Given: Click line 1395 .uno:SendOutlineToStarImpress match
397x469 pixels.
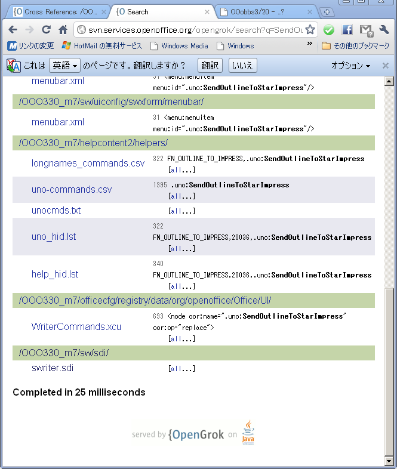Looking at the screenshot, I should [x=230, y=185].
